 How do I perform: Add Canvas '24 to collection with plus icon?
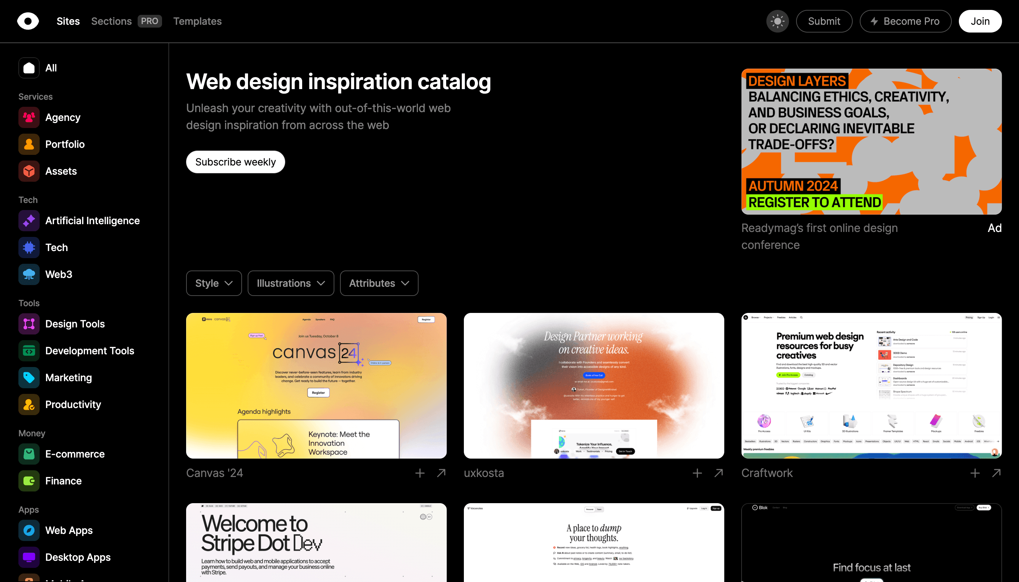click(420, 473)
